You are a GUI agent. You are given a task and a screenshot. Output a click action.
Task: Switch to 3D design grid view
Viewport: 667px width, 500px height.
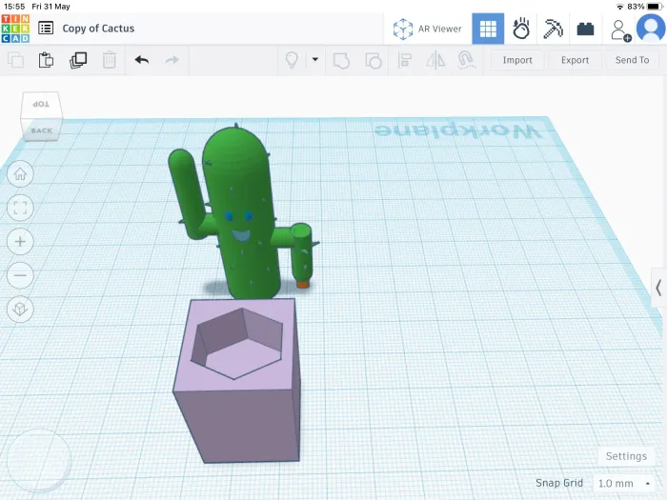tap(488, 29)
